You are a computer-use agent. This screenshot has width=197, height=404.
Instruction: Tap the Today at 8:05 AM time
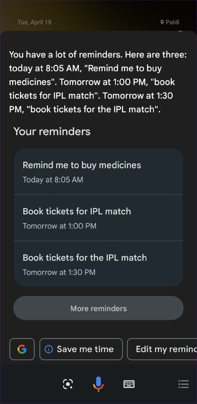[53, 180]
